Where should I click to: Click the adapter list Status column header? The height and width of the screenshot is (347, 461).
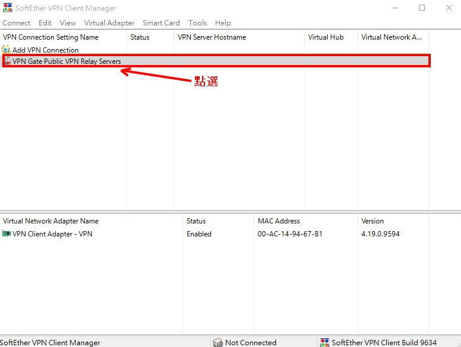coord(218,221)
